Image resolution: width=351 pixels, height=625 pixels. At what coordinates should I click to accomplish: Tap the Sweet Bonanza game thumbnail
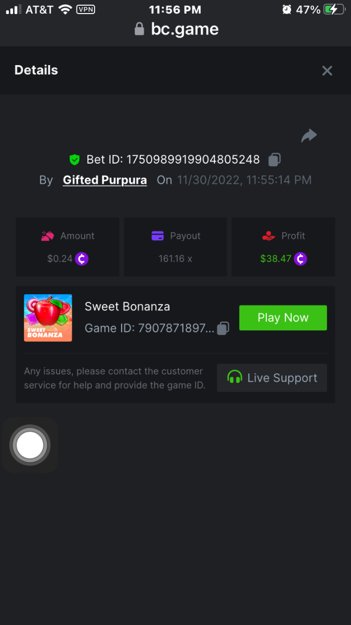coord(48,318)
